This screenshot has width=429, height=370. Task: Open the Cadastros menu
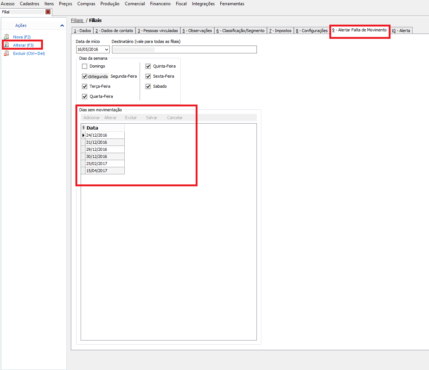coord(29,4)
